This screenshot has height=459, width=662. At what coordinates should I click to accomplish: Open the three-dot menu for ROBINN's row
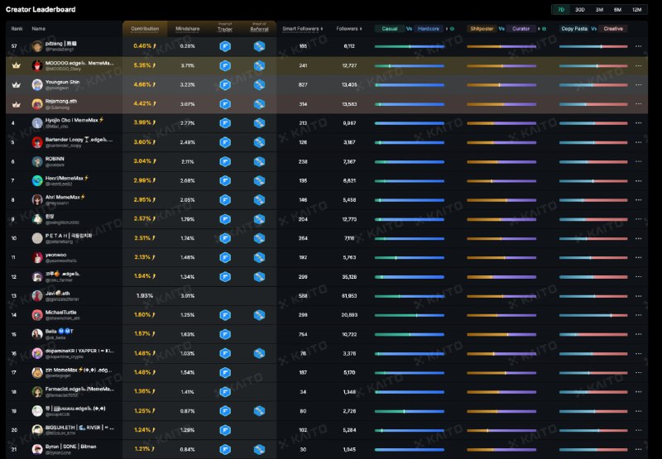638,161
